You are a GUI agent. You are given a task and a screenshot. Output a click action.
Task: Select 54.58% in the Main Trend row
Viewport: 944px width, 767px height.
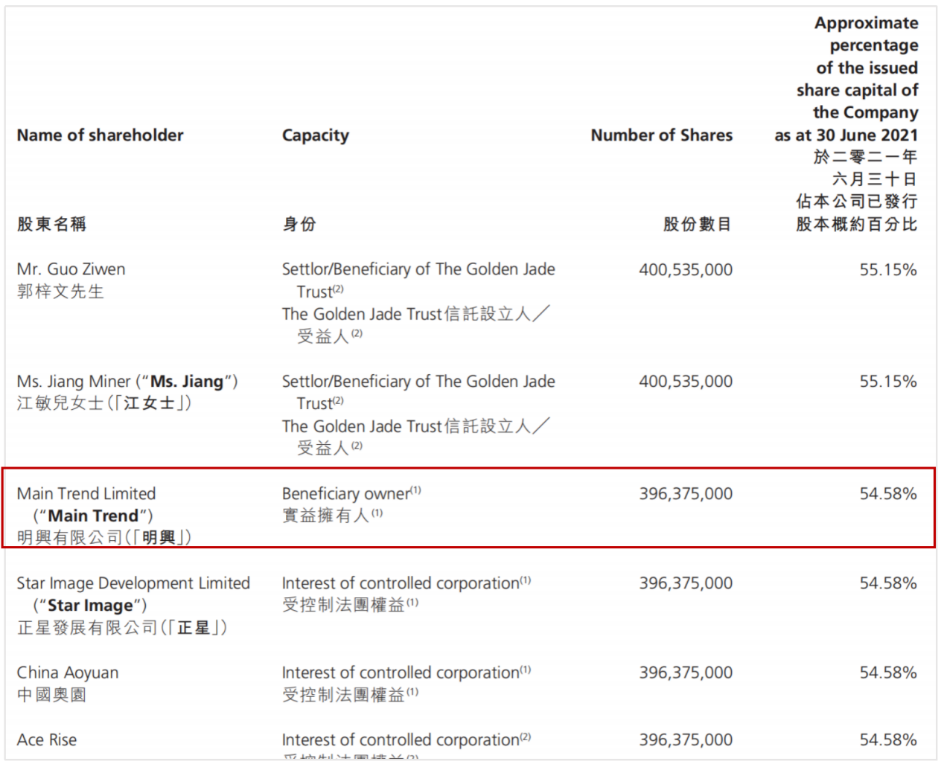click(x=888, y=493)
